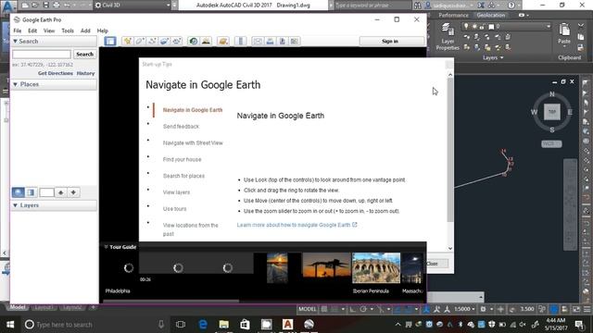Open the Edit menu

pos(32,31)
